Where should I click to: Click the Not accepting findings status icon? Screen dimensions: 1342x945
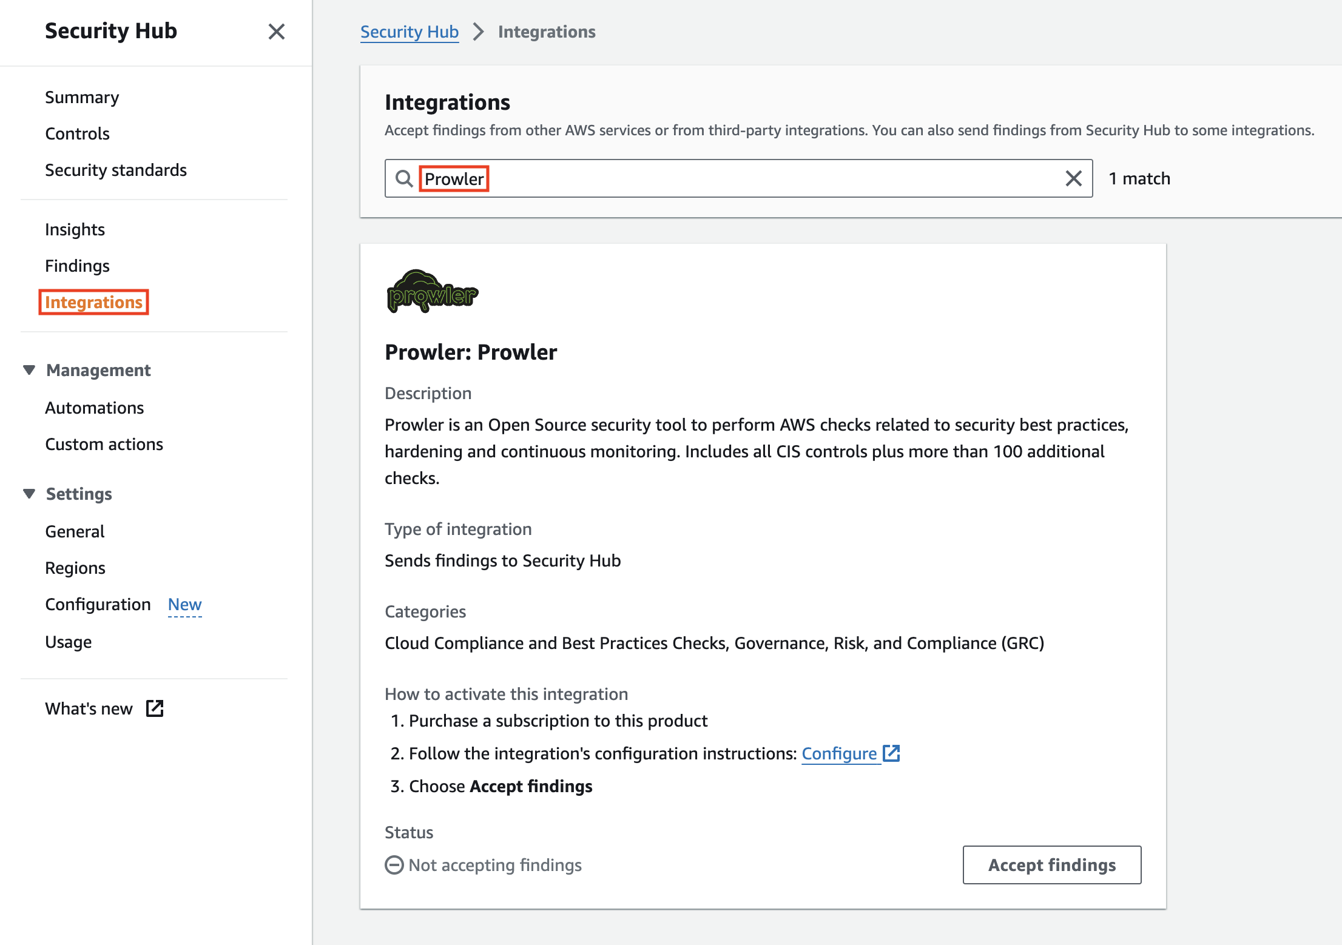click(x=394, y=865)
